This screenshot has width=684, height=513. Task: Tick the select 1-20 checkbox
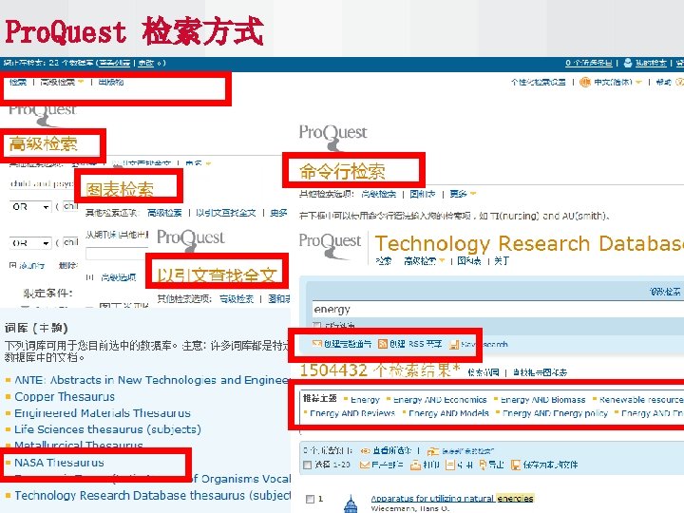point(307,465)
